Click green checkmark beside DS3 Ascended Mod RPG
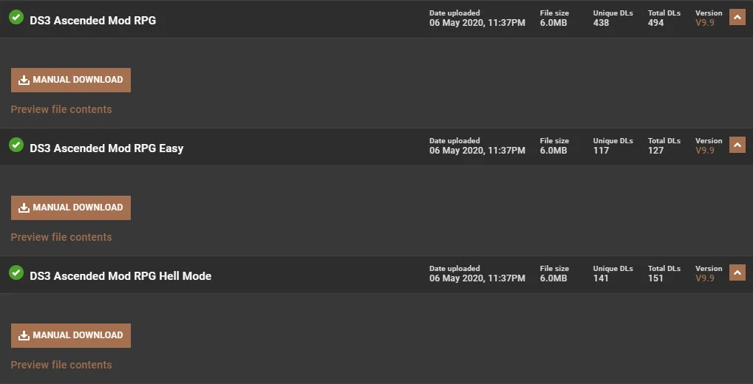The width and height of the screenshot is (753, 384). [x=16, y=17]
